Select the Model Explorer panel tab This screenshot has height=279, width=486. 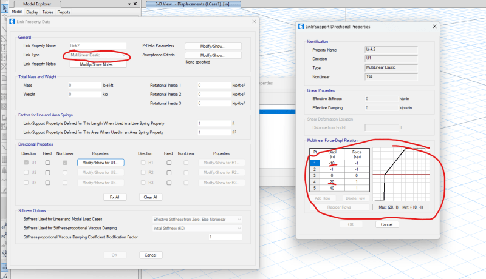tap(37, 4)
